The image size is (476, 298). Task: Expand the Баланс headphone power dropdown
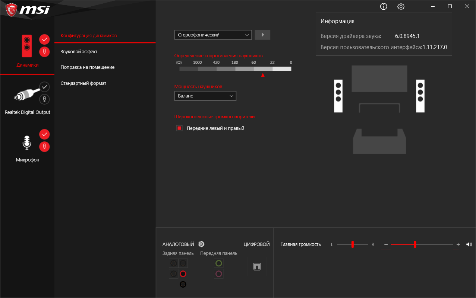[205, 96]
